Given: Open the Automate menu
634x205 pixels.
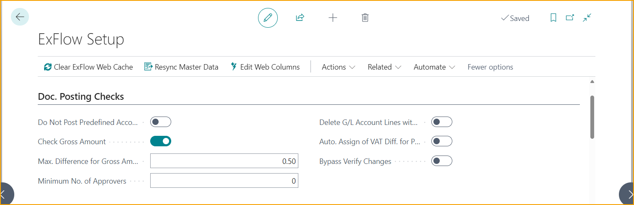Looking at the screenshot, I should tap(434, 67).
